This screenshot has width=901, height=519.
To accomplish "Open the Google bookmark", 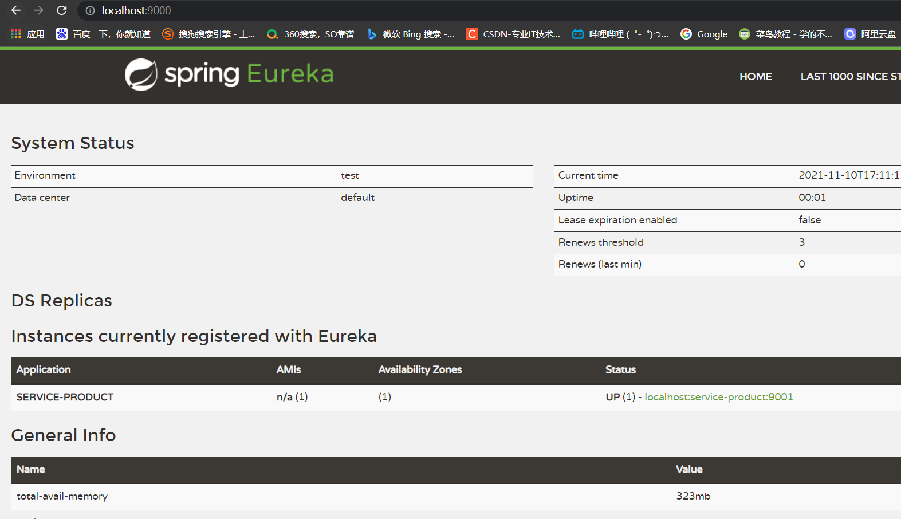I will (x=704, y=34).
